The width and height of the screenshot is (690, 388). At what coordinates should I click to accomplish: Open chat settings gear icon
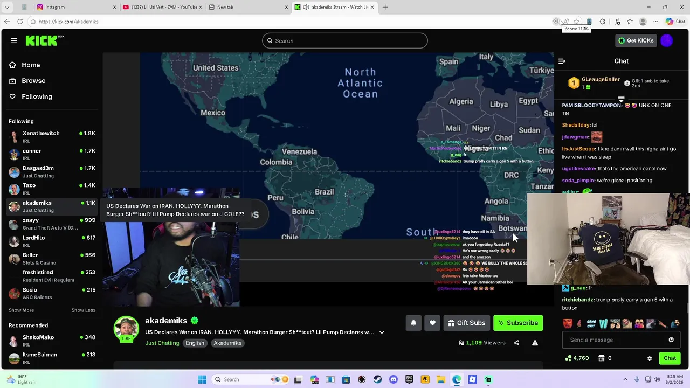pyautogui.click(x=650, y=358)
